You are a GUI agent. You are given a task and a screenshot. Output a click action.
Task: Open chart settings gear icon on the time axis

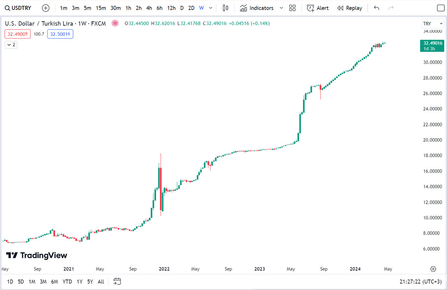click(x=433, y=269)
